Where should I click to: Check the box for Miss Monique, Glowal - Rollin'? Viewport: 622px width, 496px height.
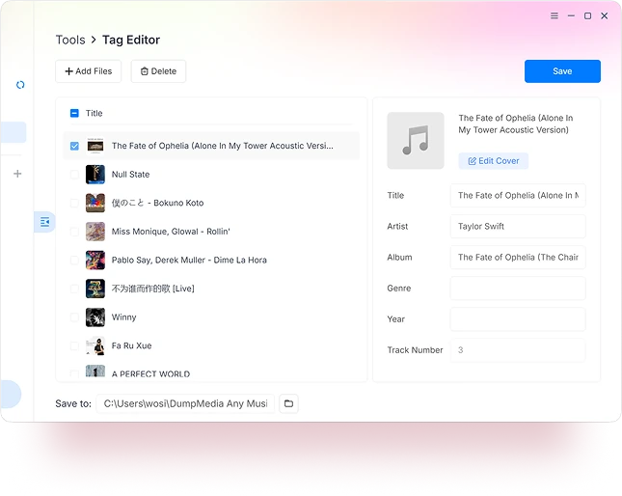coord(75,232)
